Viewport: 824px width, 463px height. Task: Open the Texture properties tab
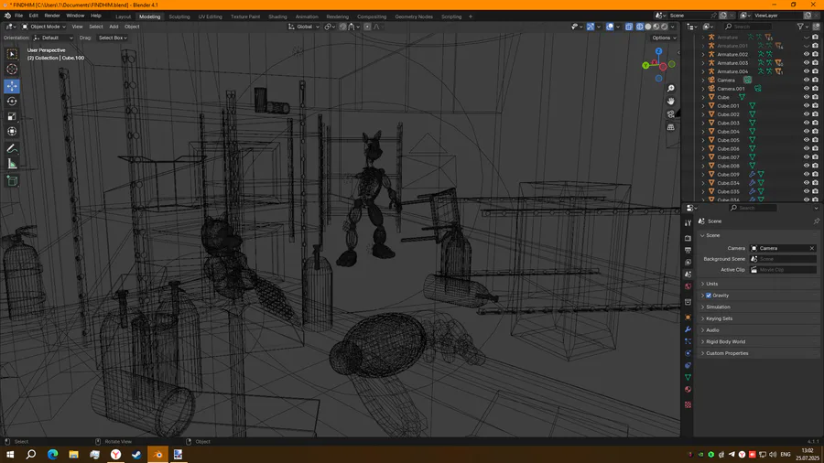pos(688,404)
